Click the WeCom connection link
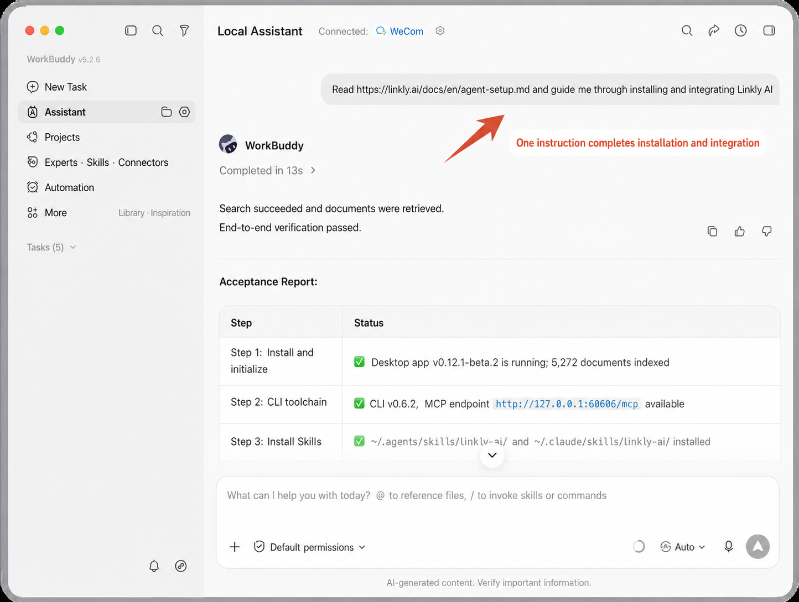The width and height of the screenshot is (799, 602). coord(399,32)
